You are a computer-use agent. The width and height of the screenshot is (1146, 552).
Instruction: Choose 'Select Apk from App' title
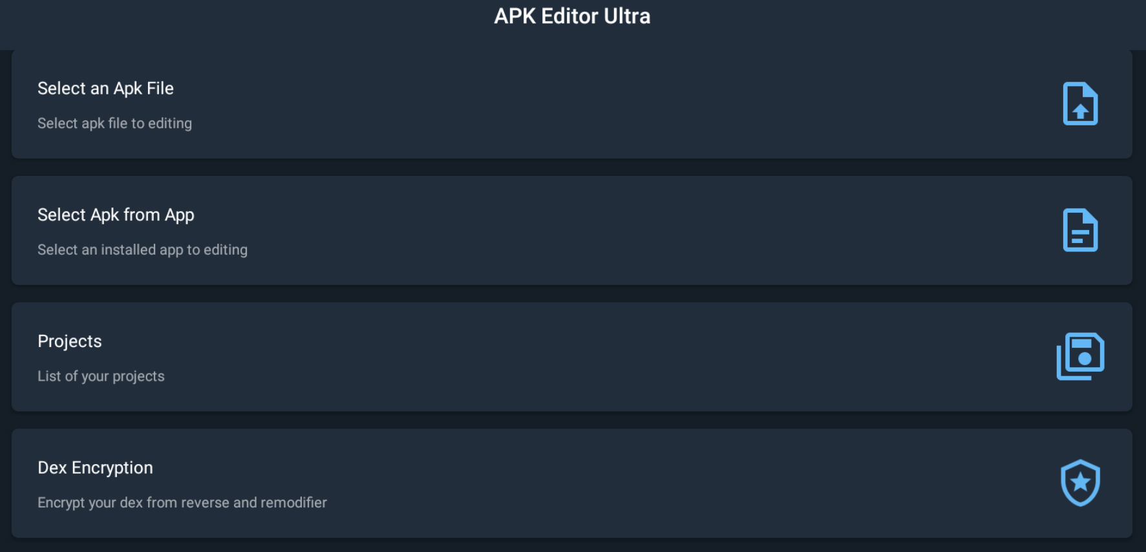(116, 215)
